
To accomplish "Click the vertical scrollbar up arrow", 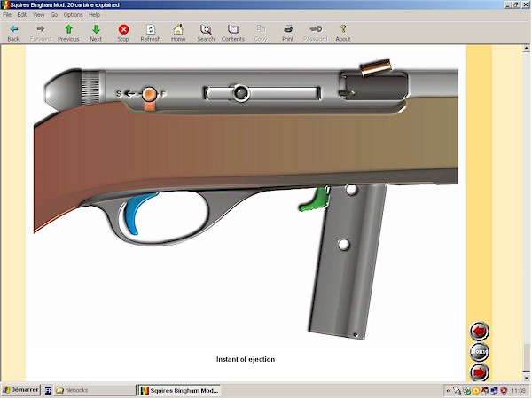I will [x=526, y=49].
